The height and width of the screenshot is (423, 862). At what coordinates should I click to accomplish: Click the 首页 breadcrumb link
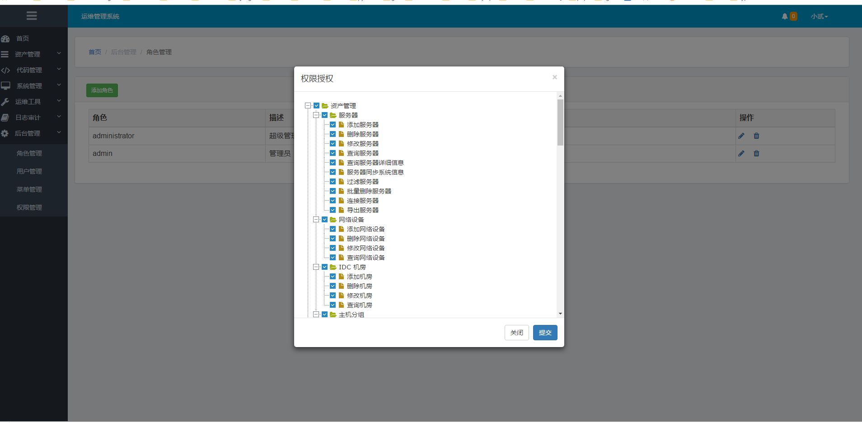click(95, 52)
